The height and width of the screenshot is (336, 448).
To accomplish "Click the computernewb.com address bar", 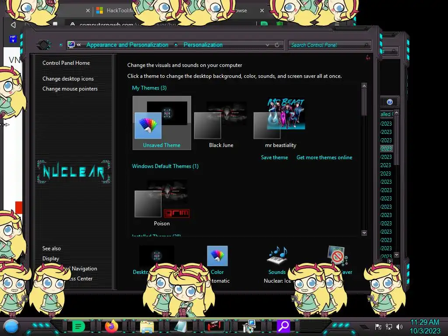I will coord(160,24).
